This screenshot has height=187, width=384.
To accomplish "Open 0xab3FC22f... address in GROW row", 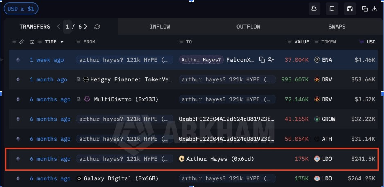I will [227, 119].
